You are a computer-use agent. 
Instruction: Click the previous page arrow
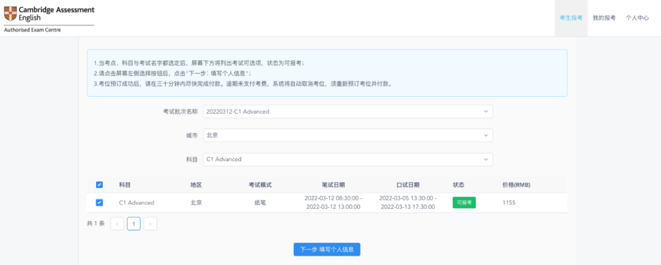coord(117,224)
